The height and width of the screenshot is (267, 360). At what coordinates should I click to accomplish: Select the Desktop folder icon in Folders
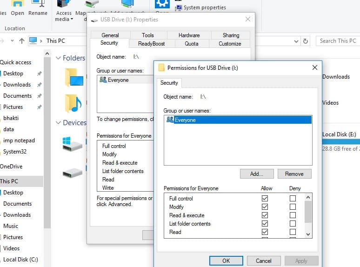point(74,78)
